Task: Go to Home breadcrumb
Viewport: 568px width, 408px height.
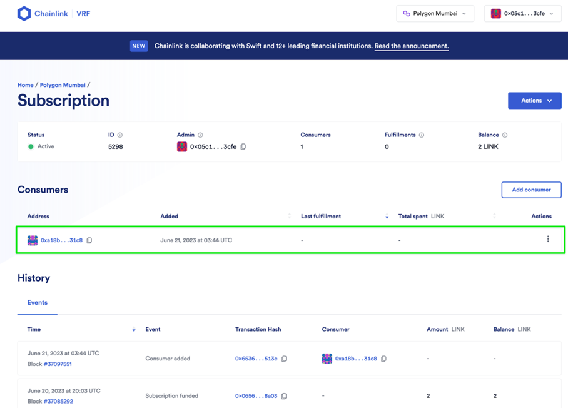Action: pyautogui.click(x=26, y=84)
